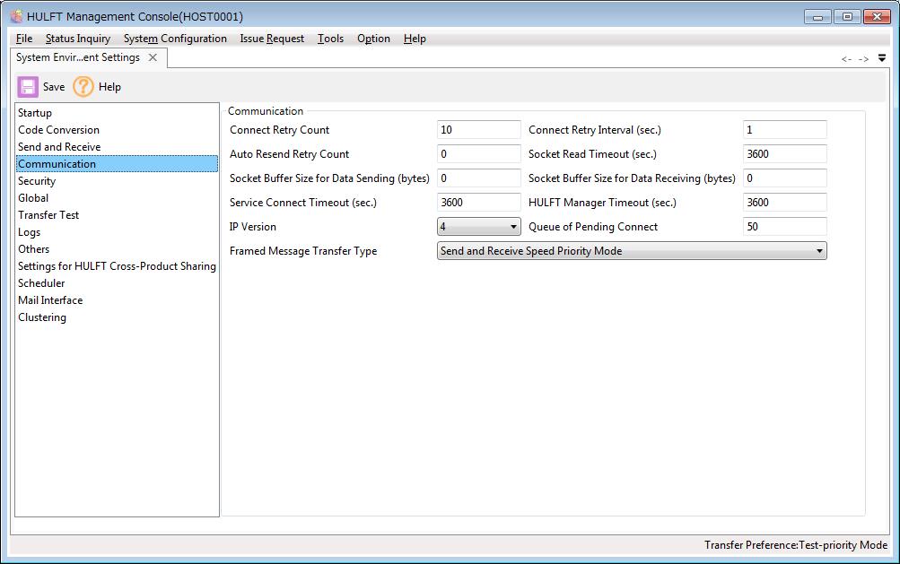Open the Tools menu
This screenshot has width=900, height=564.
[x=330, y=39]
